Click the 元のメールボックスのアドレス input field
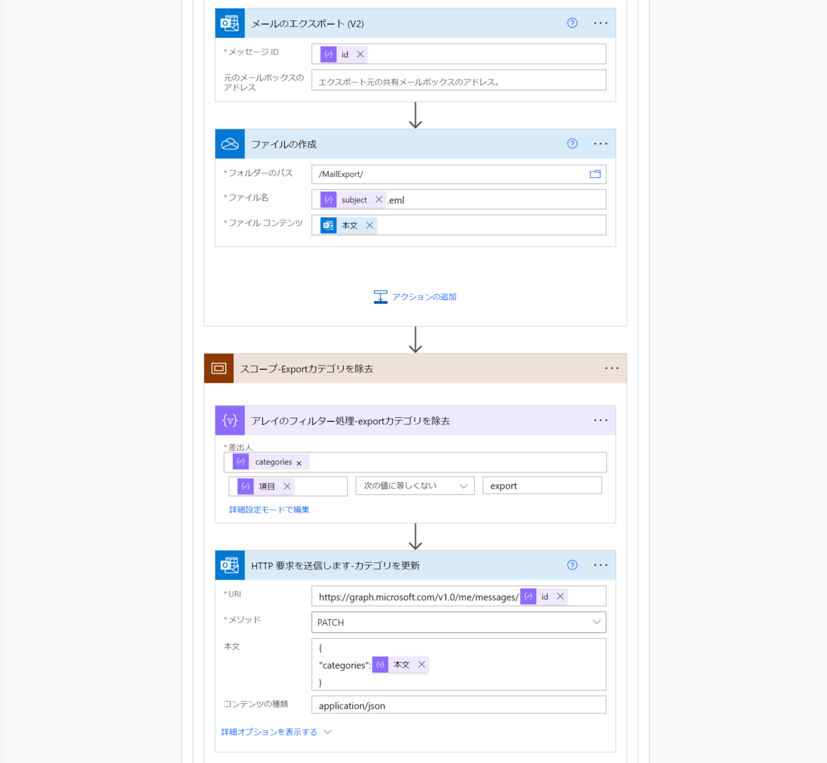This screenshot has width=827, height=763. [459, 80]
